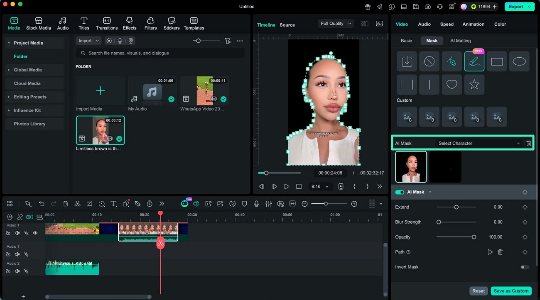Image resolution: width=540 pixels, height=300 pixels.
Task: Open the 9:16 aspect ratio dropdown
Action: 320,187
